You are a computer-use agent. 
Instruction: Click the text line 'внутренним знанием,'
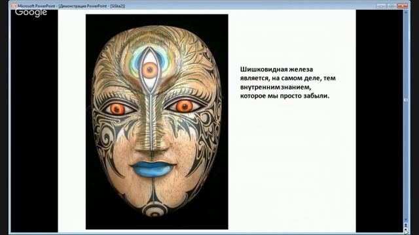click(x=276, y=87)
